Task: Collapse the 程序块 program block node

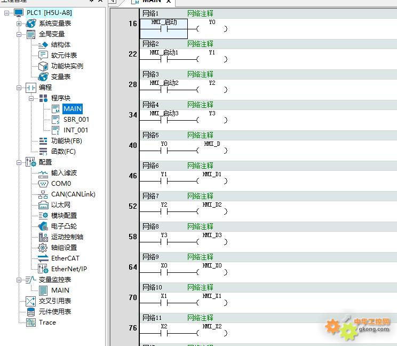Action: tap(31, 98)
